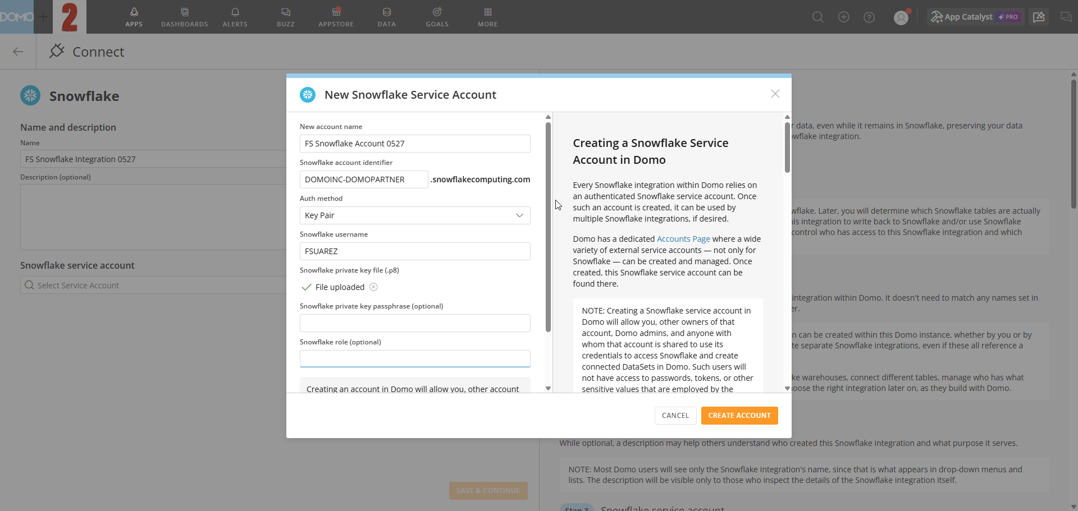Open the Goals navigation item
The height and width of the screenshot is (511, 1078).
(x=437, y=17)
